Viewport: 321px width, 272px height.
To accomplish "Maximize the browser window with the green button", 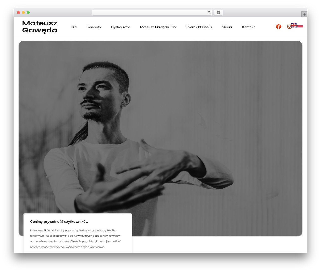I will 28,13.
